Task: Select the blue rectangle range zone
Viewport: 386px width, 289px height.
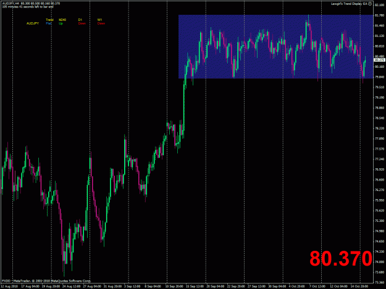Action: coord(275,47)
